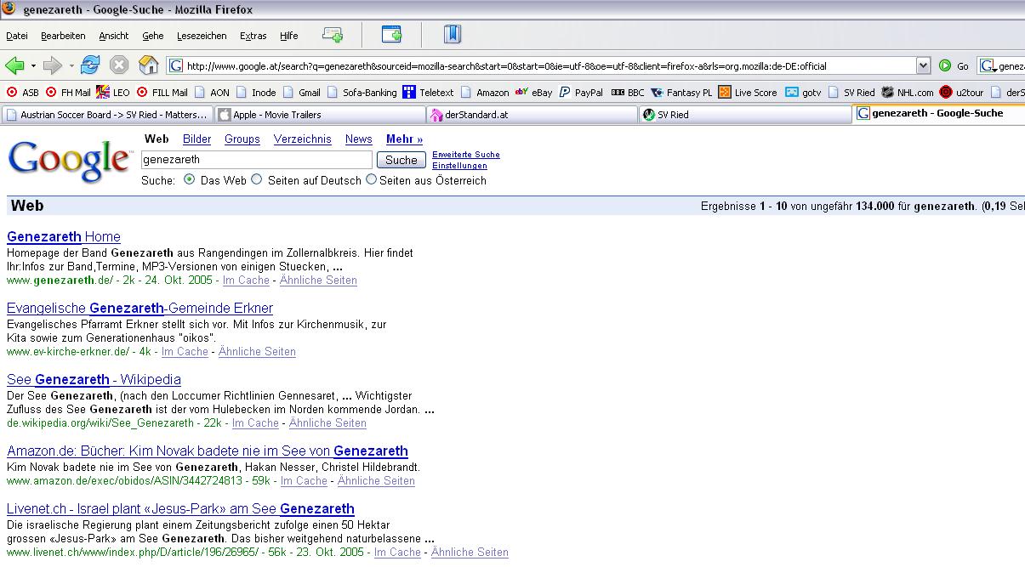
Task: Open the Amazon bookmark
Action: point(485,93)
